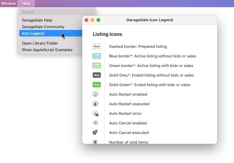
Task: Open GarageSale Community from Help menu
Action: (x=43, y=27)
